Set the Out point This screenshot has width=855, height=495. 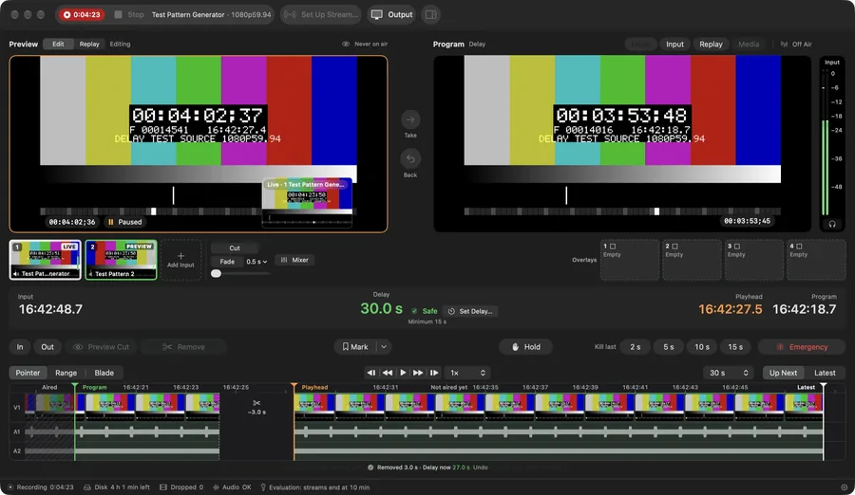click(47, 347)
